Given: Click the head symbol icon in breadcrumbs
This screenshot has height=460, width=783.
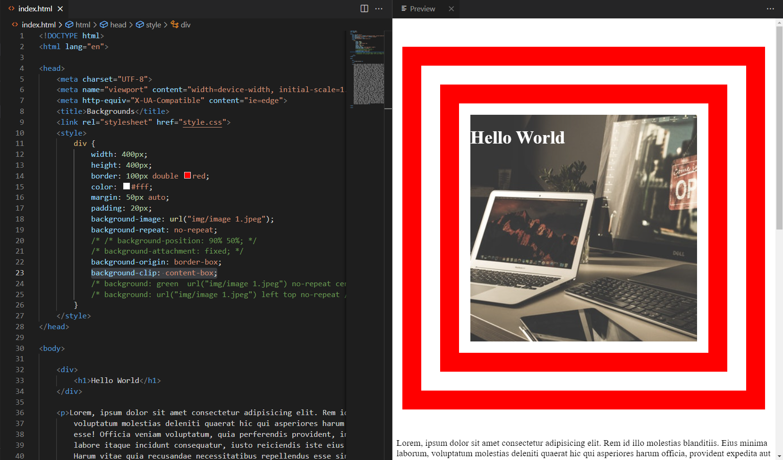Looking at the screenshot, I should click(x=104, y=25).
